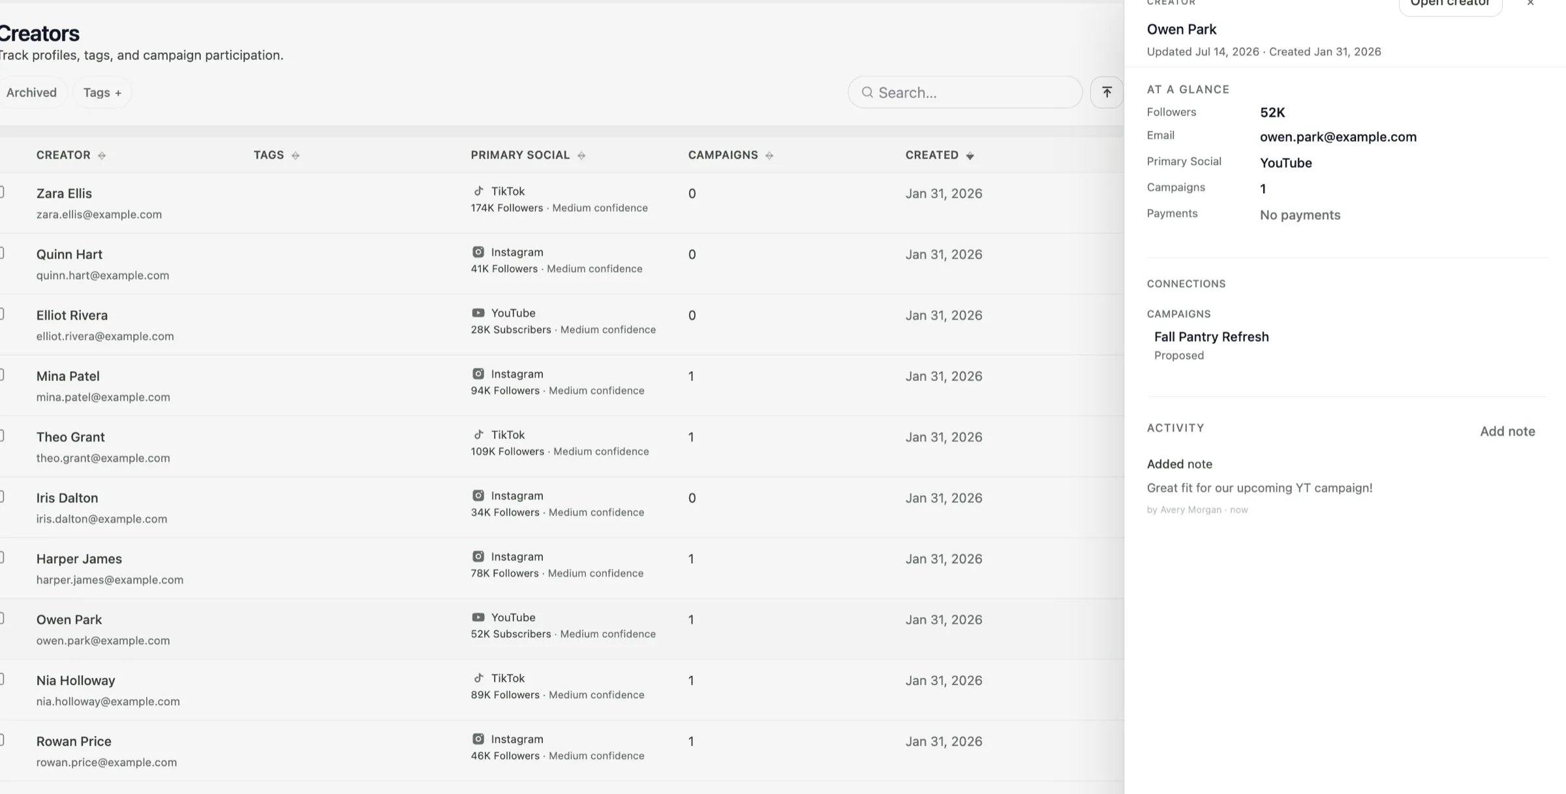The height and width of the screenshot is (794, 1566).
Task: Open Zara Ellis creator name
Action: [x=64, y=194]
